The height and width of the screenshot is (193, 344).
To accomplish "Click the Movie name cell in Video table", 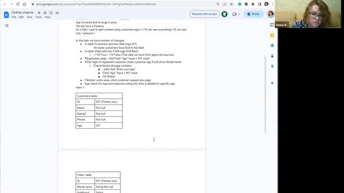I will (x=85, y=187).
